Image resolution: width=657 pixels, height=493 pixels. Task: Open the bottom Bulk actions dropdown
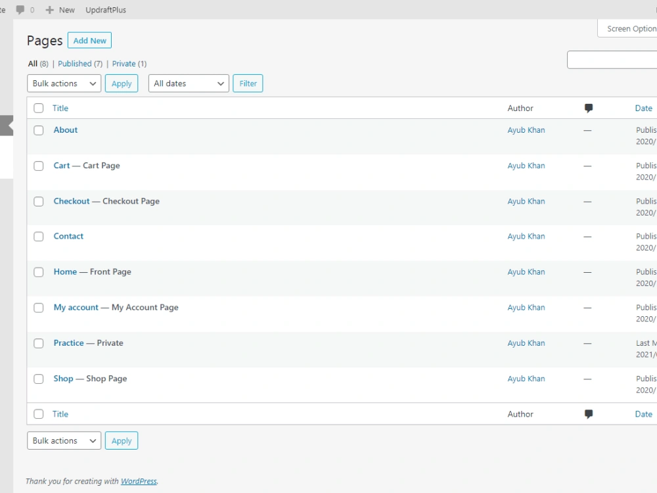[x=64, y=440]
